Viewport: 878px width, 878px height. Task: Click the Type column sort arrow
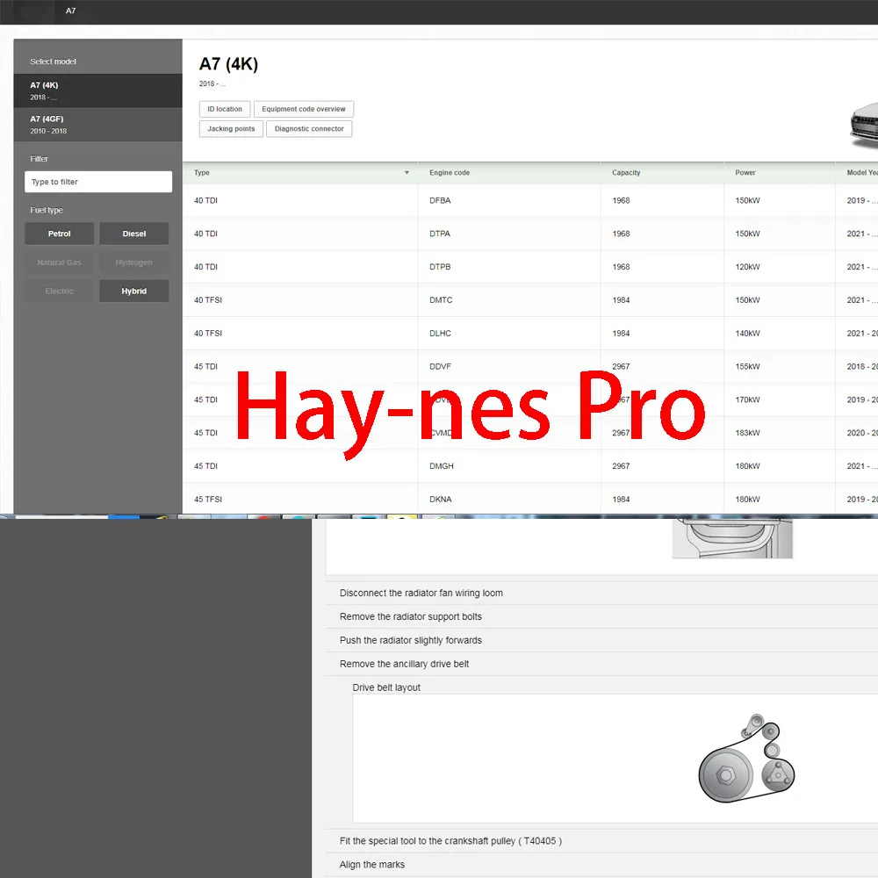pyautogui.click(x=407, y=173)
